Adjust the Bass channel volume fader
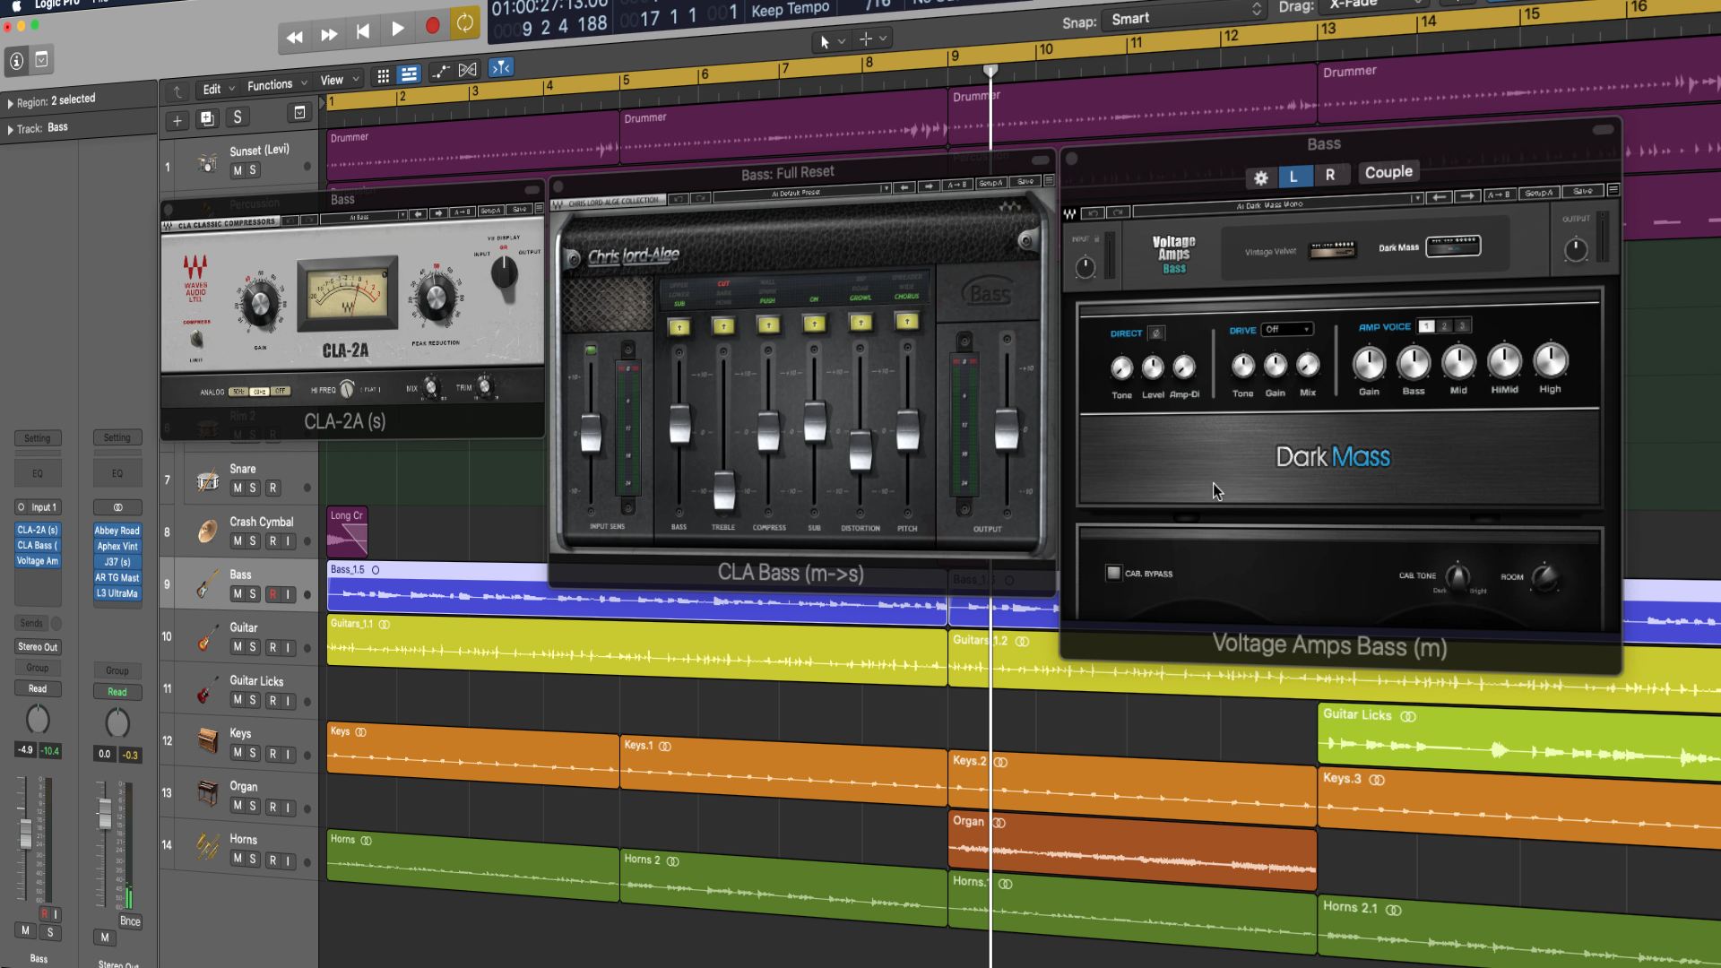1721x968 pixels. [26, 833]
